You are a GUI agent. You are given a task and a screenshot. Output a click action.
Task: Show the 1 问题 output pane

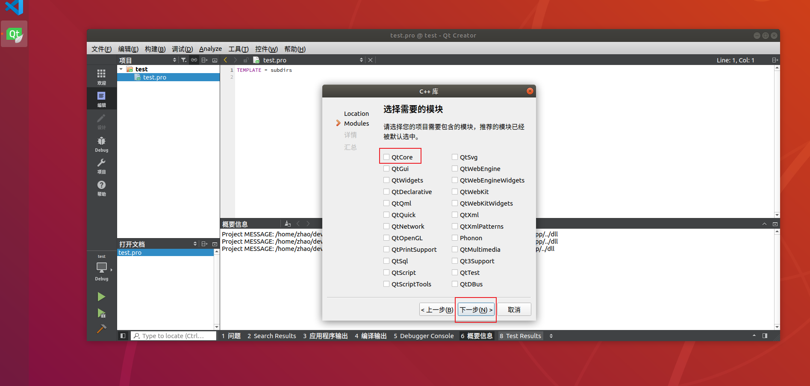coord(231,336)
